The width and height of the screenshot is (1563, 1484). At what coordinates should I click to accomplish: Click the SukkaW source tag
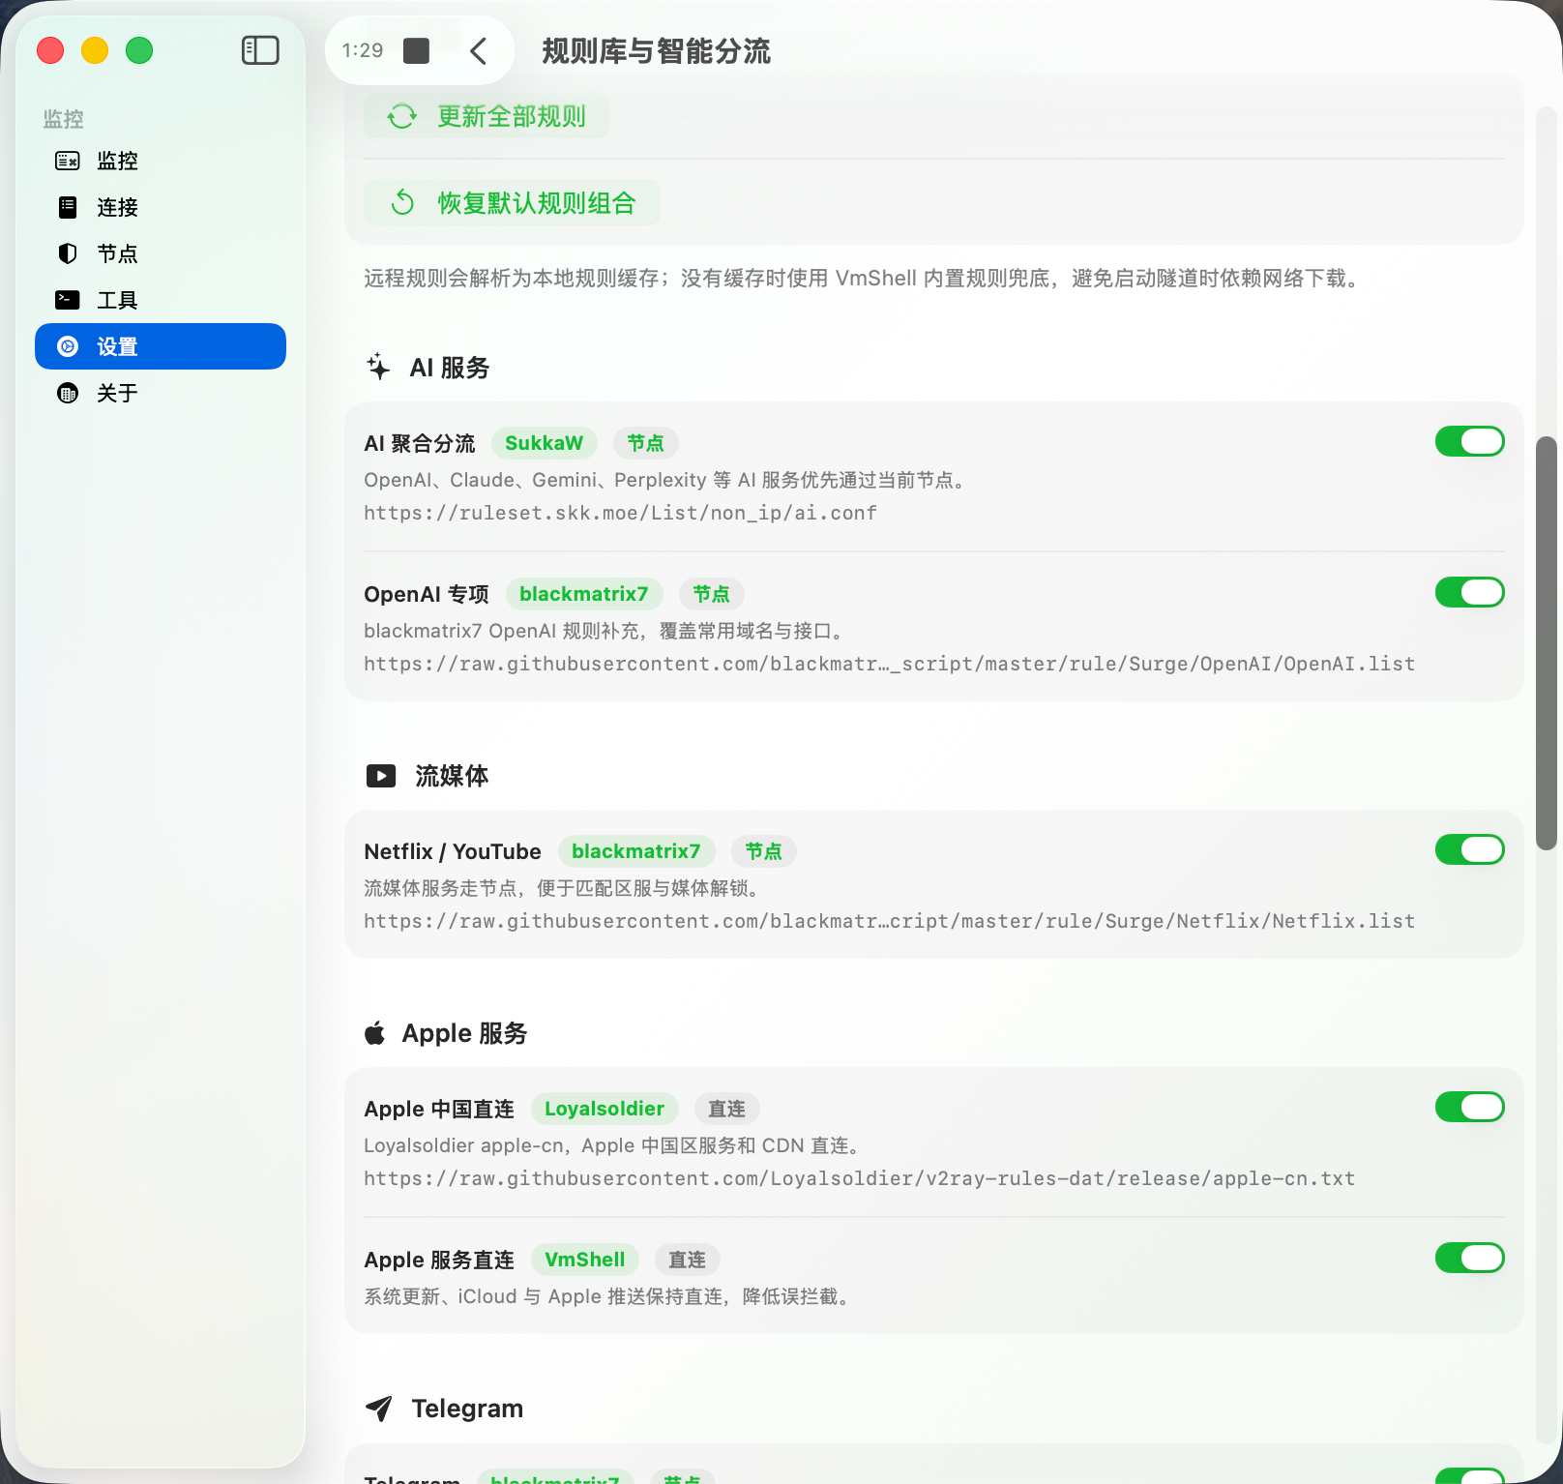545,443
